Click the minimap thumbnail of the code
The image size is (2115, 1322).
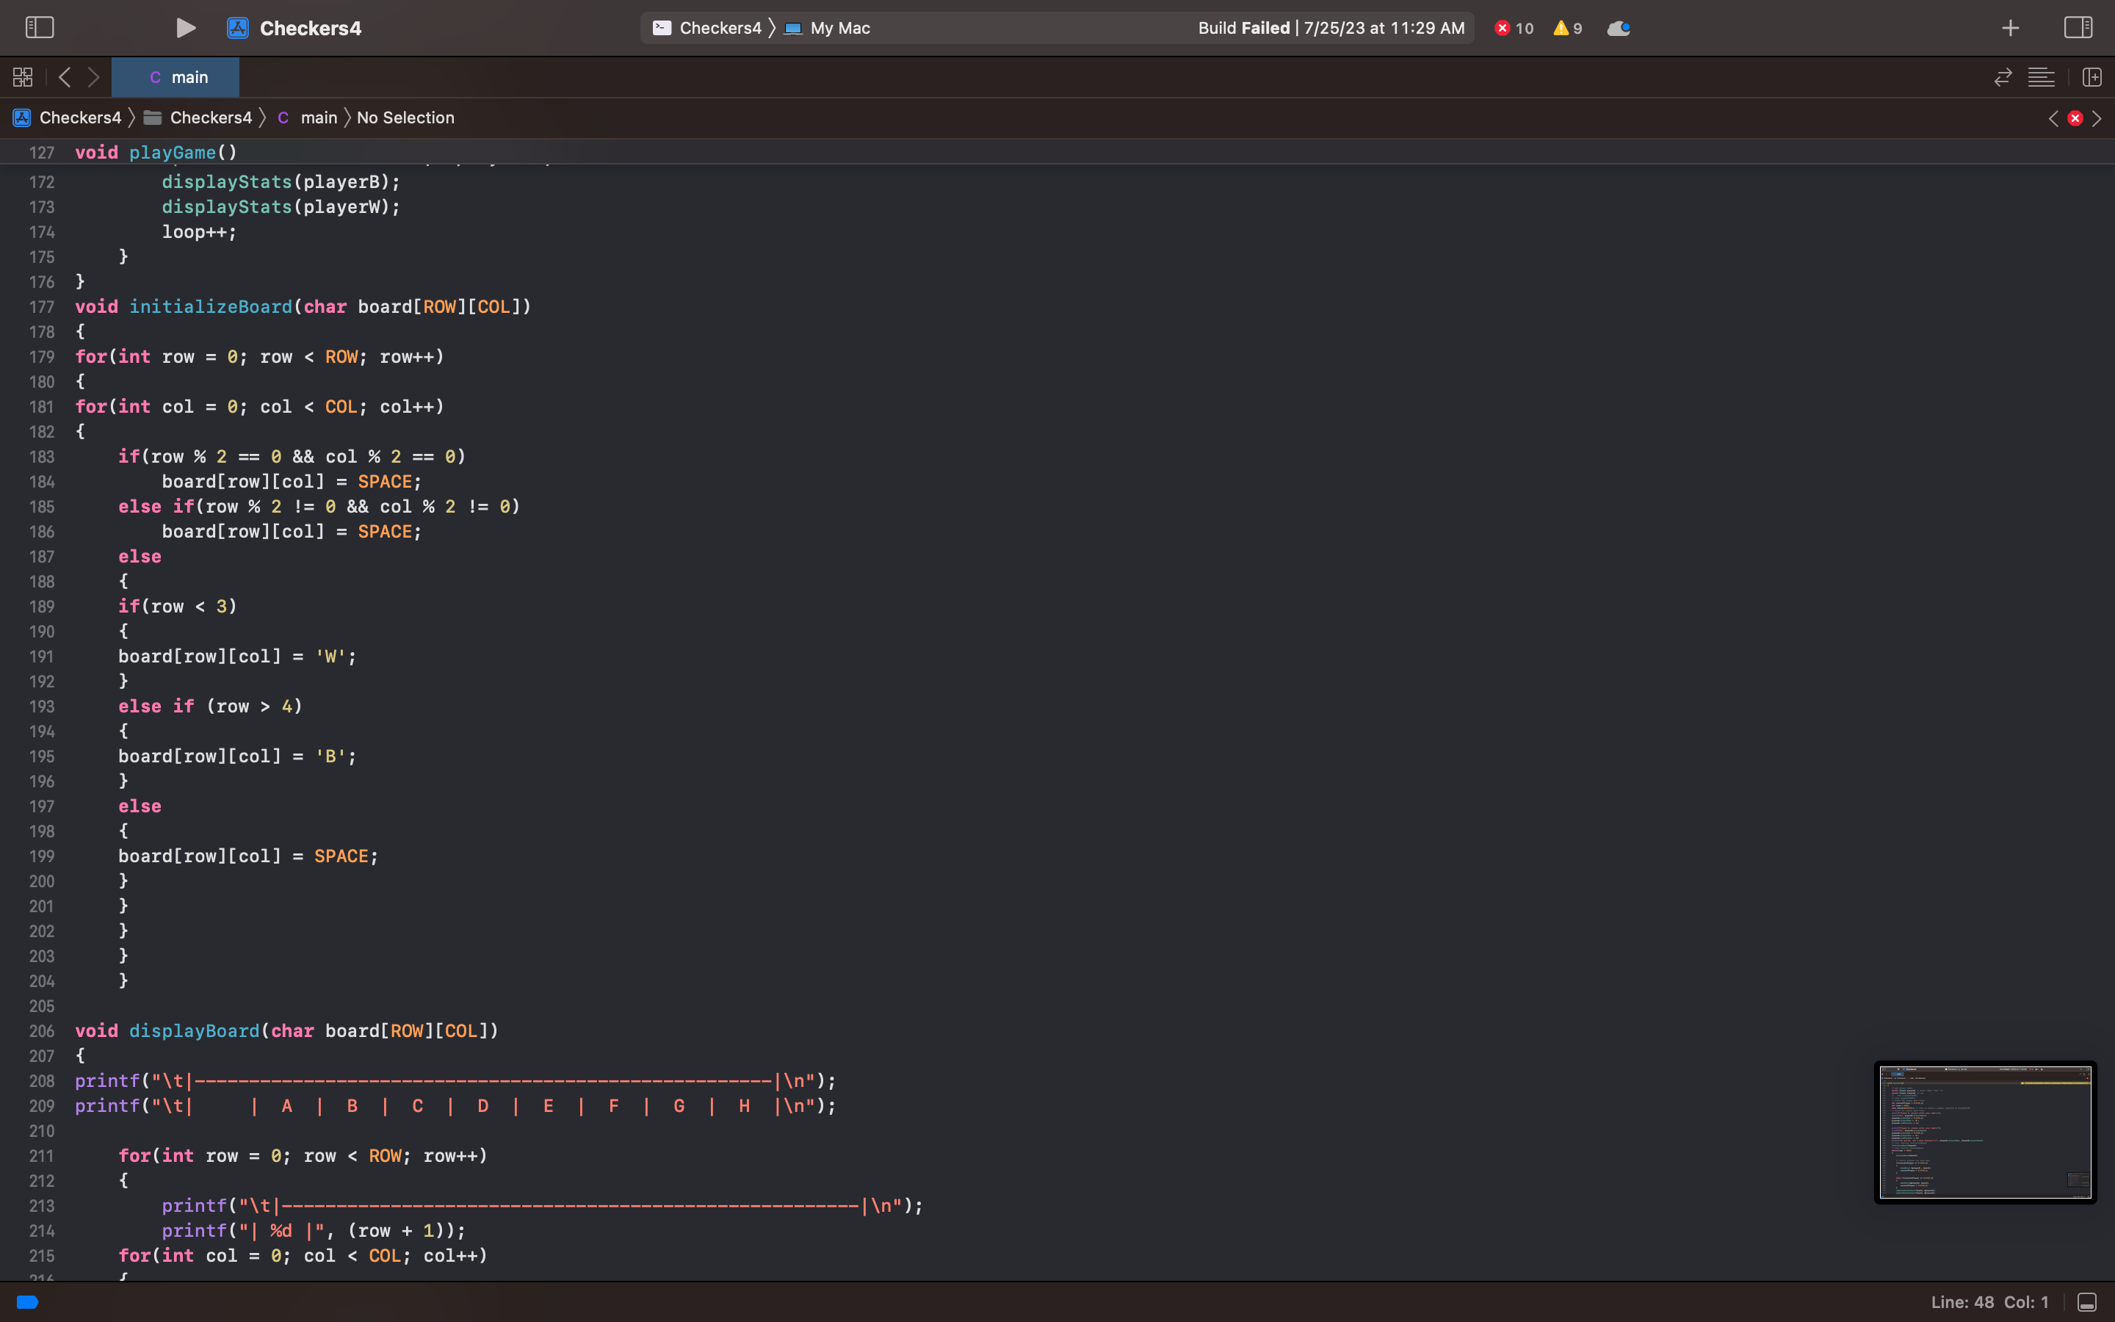point(1985,1131)
